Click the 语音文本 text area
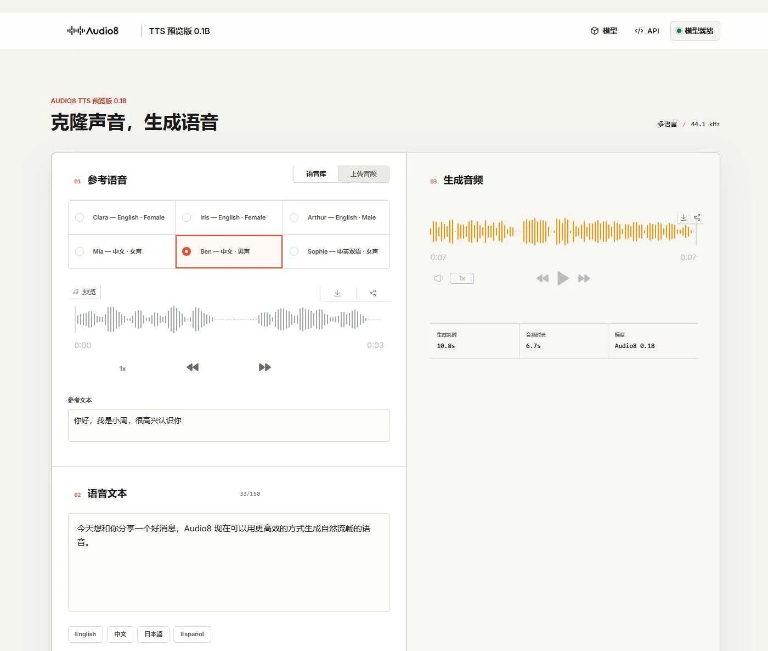The width and height of the screenshot is (768, 651). 229,563
